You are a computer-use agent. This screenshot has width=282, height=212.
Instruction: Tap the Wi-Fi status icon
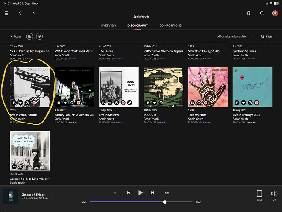click(271, 3)
